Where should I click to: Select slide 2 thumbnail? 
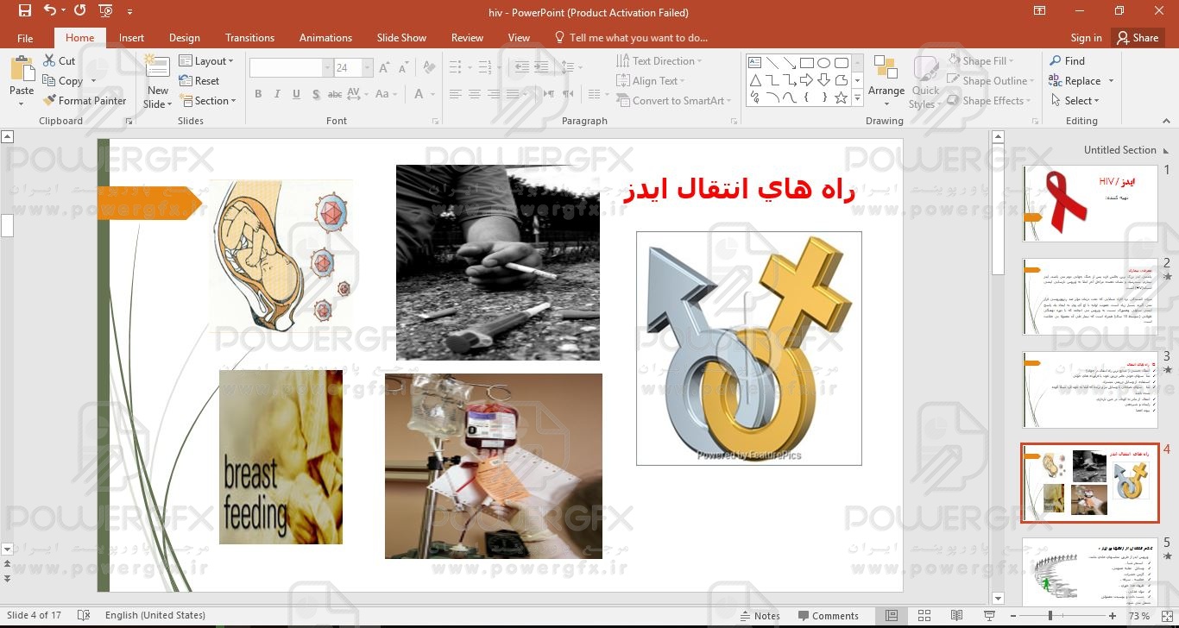coord(1089,297)
